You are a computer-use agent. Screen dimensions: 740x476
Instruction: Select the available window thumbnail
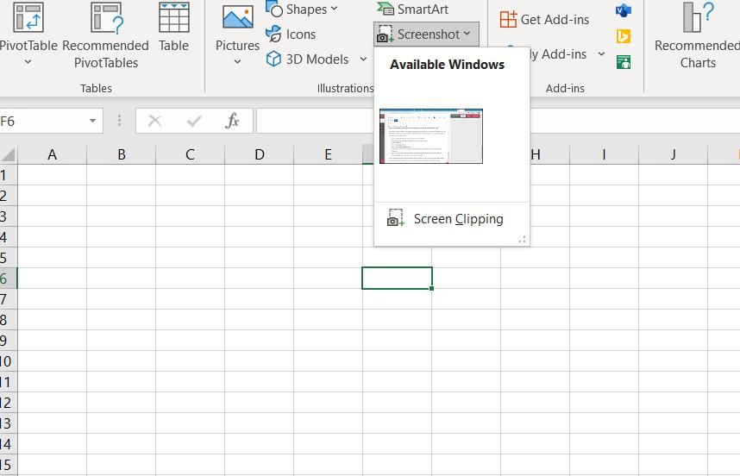[431, 136]
